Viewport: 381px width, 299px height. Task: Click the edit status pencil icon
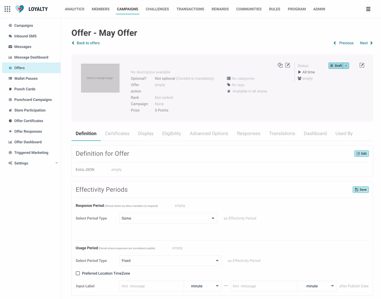point(362,65)
